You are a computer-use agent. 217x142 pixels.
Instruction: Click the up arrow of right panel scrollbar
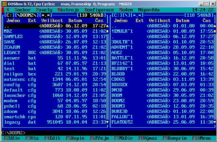[x=215, y=26]
